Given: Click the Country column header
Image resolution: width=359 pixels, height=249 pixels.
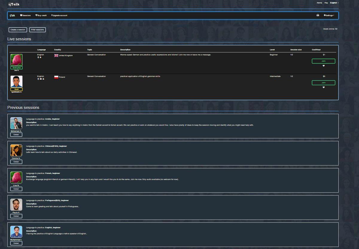Looking at the screenshot, I should 57,50.
